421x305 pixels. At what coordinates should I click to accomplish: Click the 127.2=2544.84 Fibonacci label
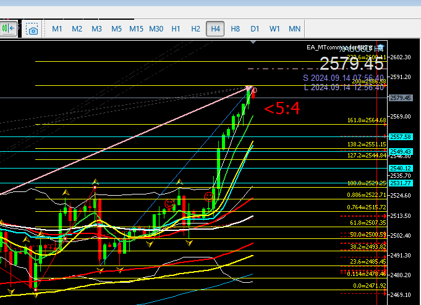coord(367,156)
